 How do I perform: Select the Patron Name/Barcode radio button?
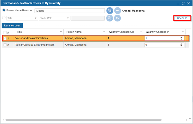pyautogui.click(x=4, y=10)
